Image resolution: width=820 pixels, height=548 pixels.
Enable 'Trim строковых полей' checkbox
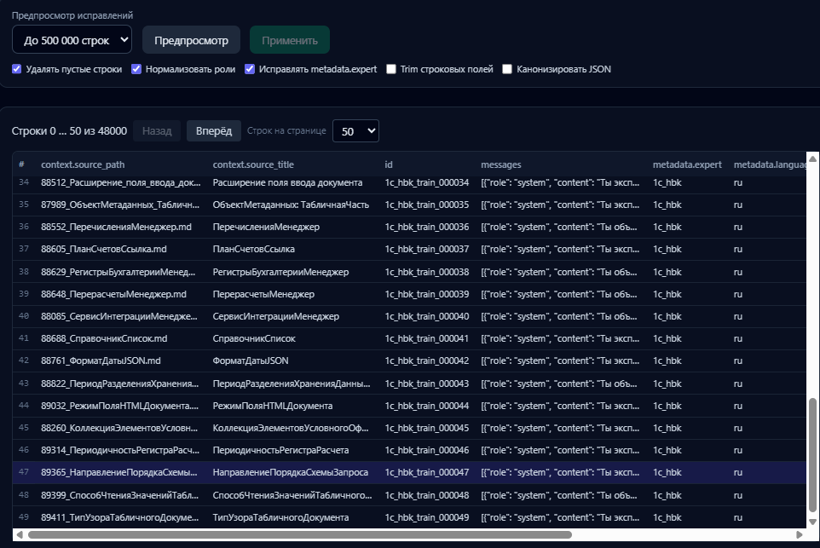pyautogui.click(x=391, y=69)
